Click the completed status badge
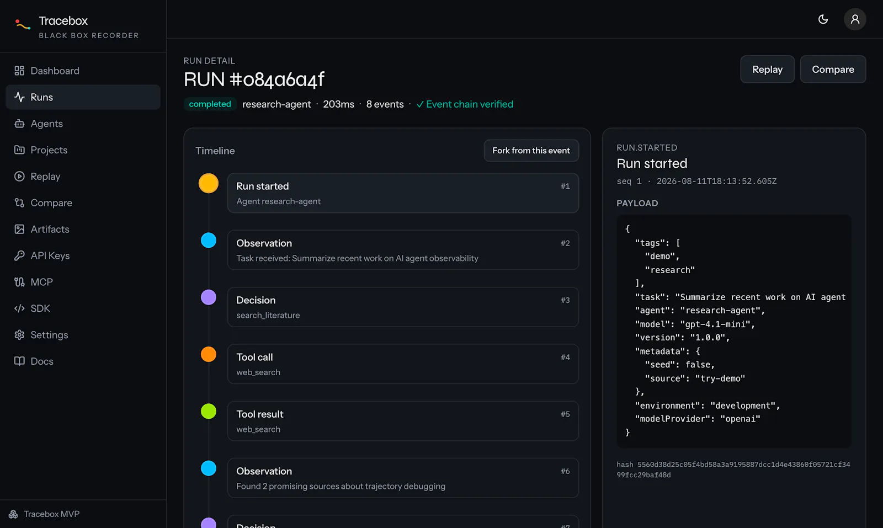 210,104
